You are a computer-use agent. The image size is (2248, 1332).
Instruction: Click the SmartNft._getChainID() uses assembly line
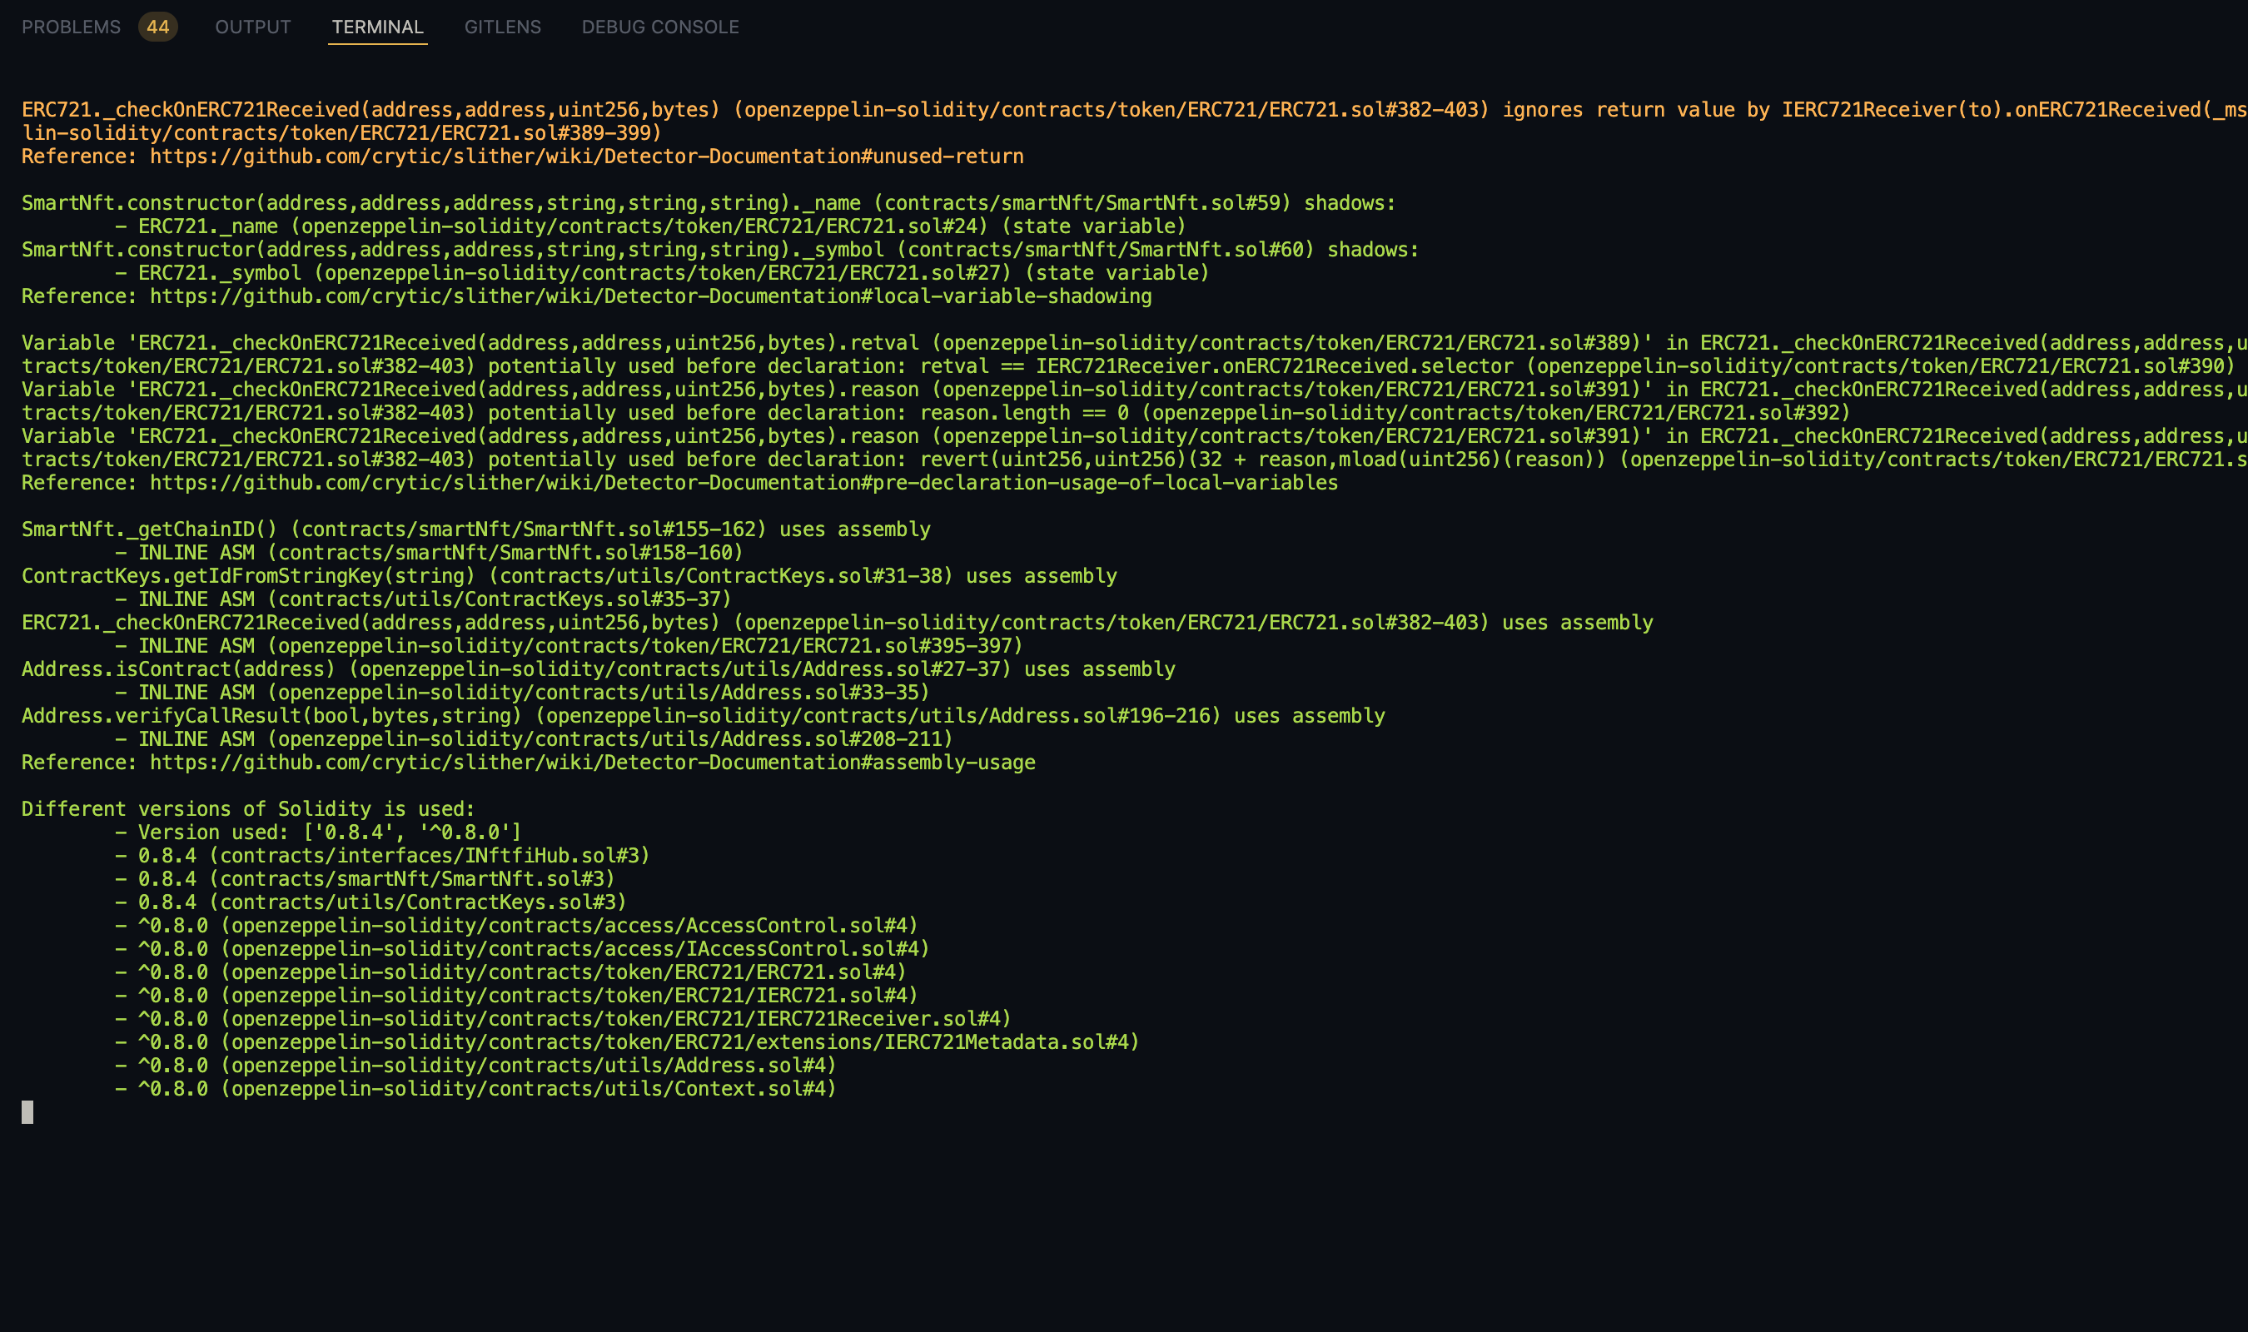point(476,529)
